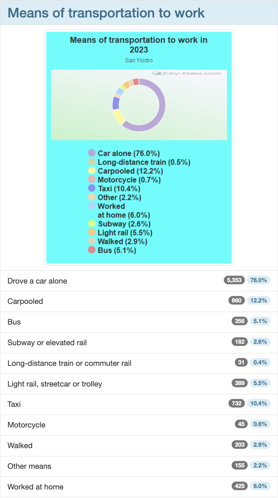Click the donut chart ring
This screenshot has width=278, height=498.
139,105
